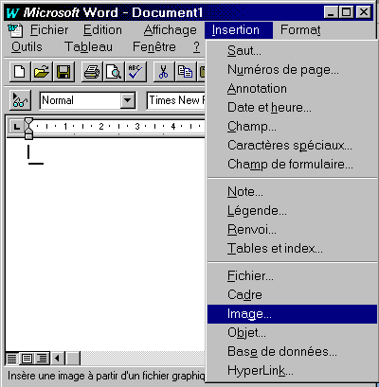The width and height of the screenshot is (379, 387).
Task: Click the New document toolbar icon
Action: click(20, 72)
